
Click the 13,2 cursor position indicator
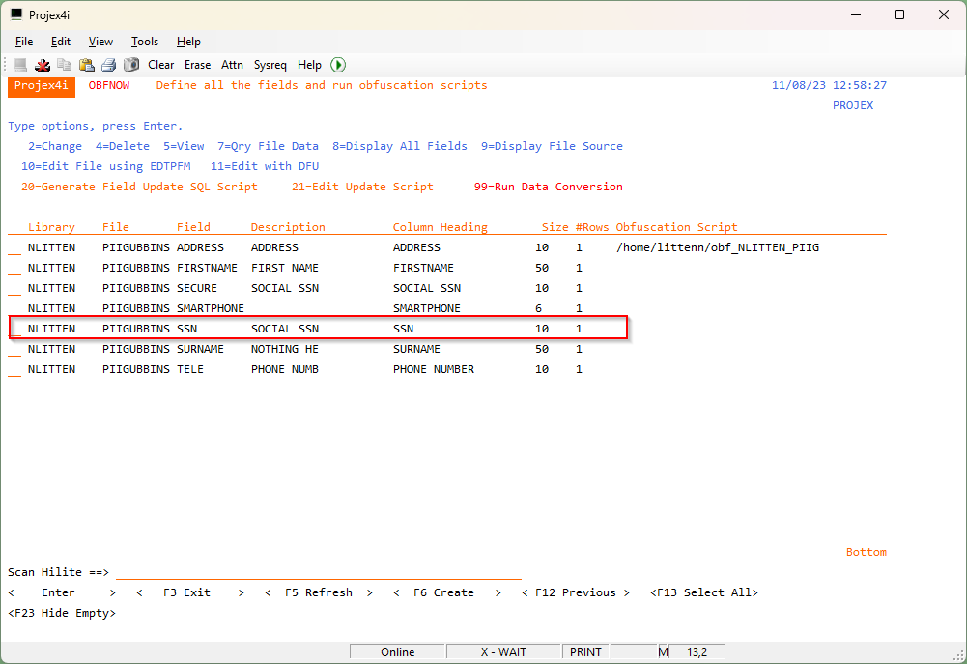pos(697,652)
